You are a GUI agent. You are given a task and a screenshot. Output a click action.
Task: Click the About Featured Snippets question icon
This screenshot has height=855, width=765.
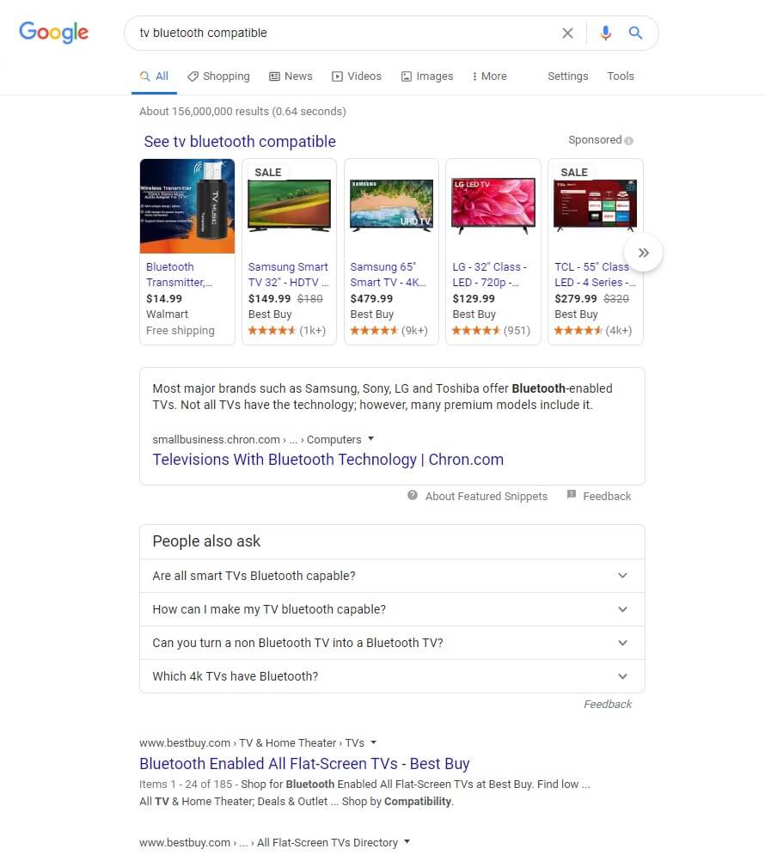pyautogui.click(x=413, y=495)
